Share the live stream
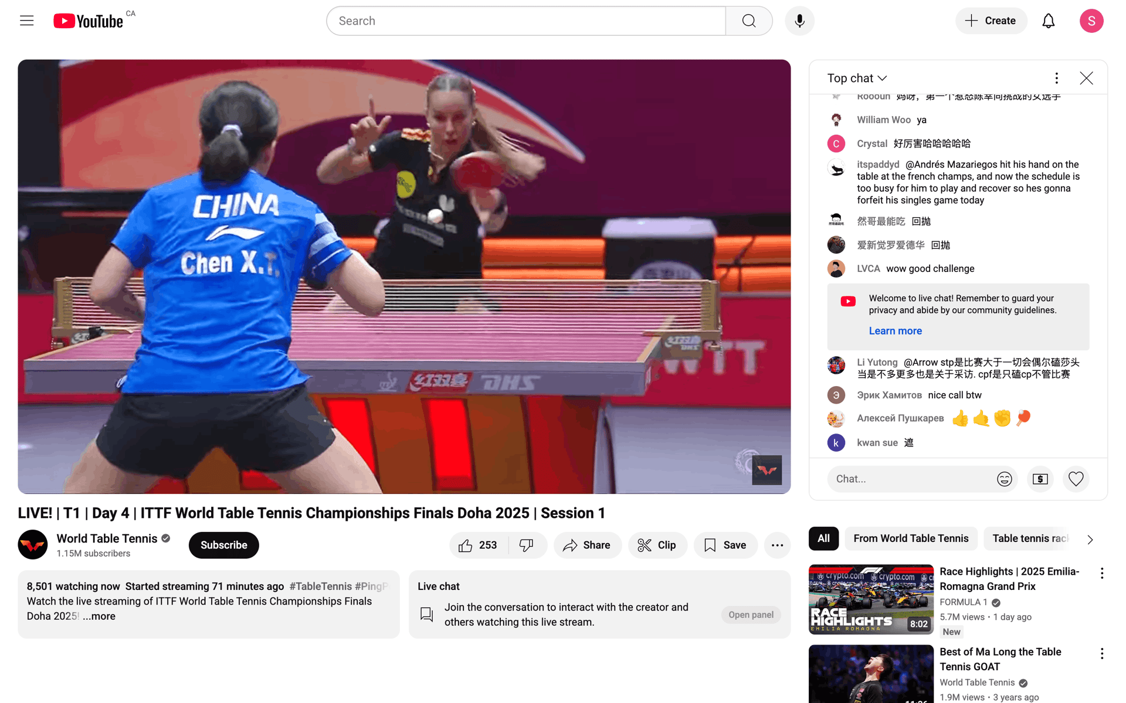Image resolution: width=1126 pixels, height=703 pixels. tap(587, 545)
